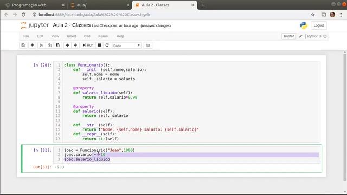Click the Trusted notebook button

coord(289,36)
